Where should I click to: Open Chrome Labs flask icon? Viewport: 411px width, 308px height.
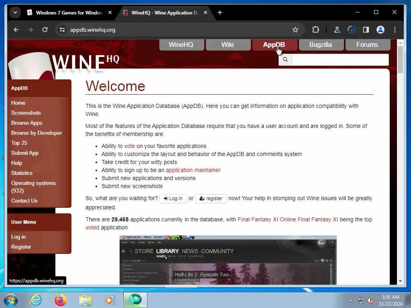click(x=337, y=30)
